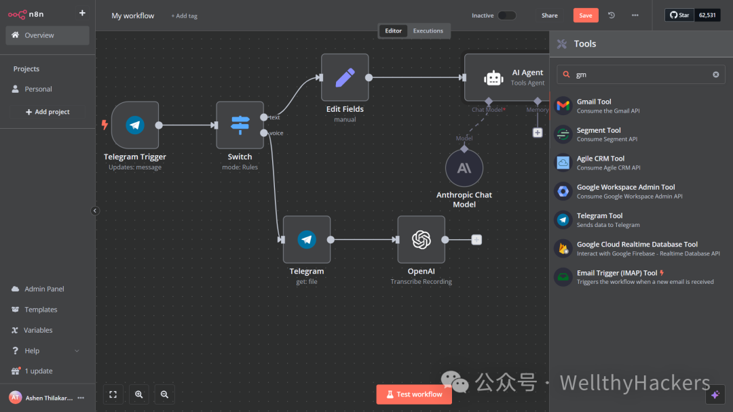Zoom out on the canvas
Viewport: 733px width, 412px height.
coord(164,394)
